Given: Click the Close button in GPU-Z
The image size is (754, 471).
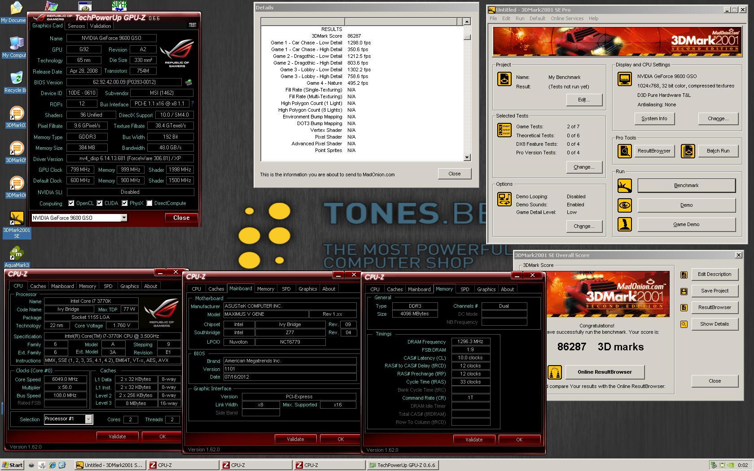Looking at the screenshot, I should coord(181,218).
